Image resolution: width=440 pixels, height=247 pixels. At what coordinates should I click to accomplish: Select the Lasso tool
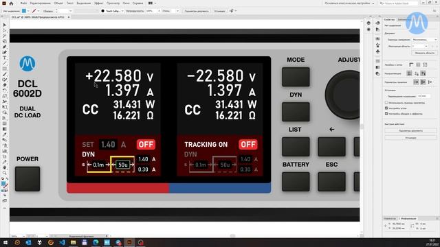5,41
